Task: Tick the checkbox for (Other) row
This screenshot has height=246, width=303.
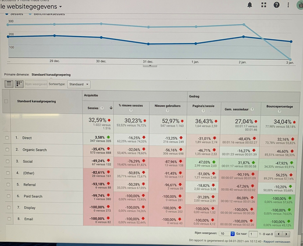Action: (x=8, y=173)
